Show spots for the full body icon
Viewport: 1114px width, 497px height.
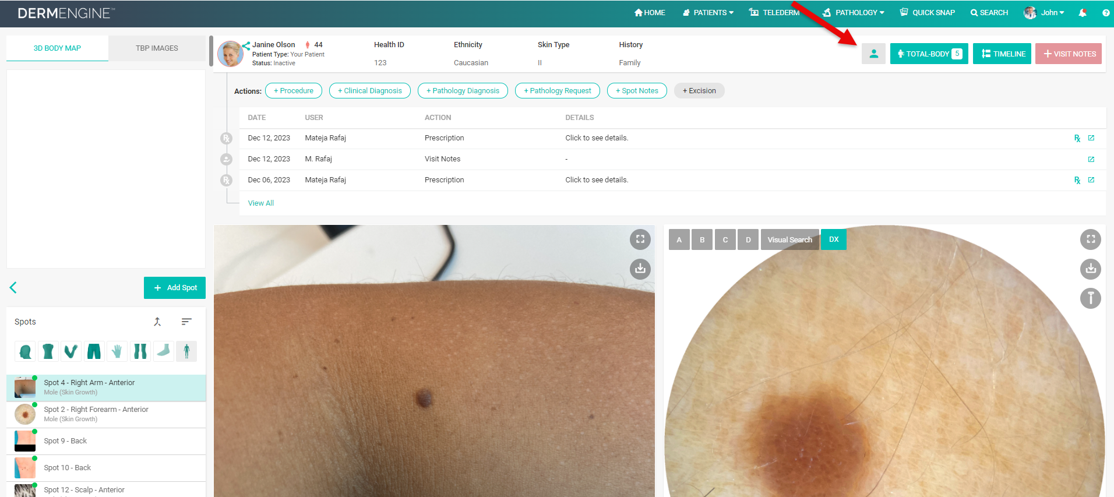click(x=186, y=351)
